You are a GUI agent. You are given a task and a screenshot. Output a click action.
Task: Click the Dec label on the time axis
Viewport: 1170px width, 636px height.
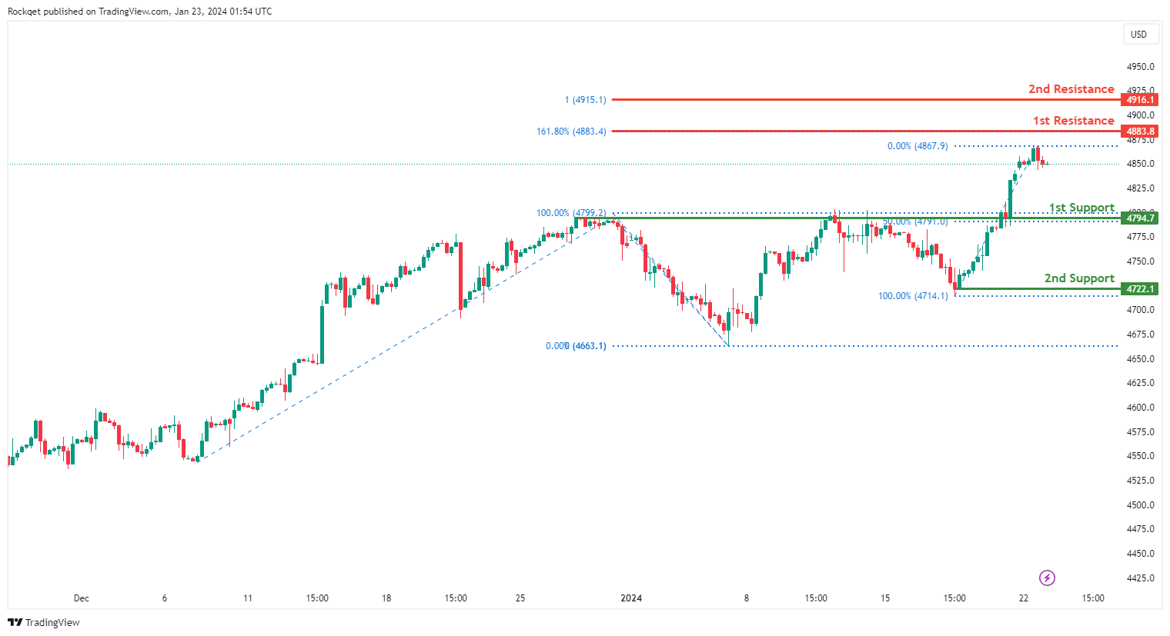tap(81, 598)
